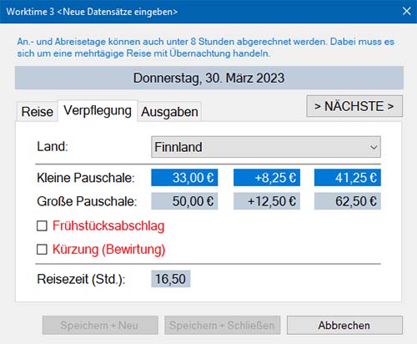Choose Große Pauschale 50,00 € amount
Image resolution: width=417 pixels, height=344 pixels.
point(184,201)
